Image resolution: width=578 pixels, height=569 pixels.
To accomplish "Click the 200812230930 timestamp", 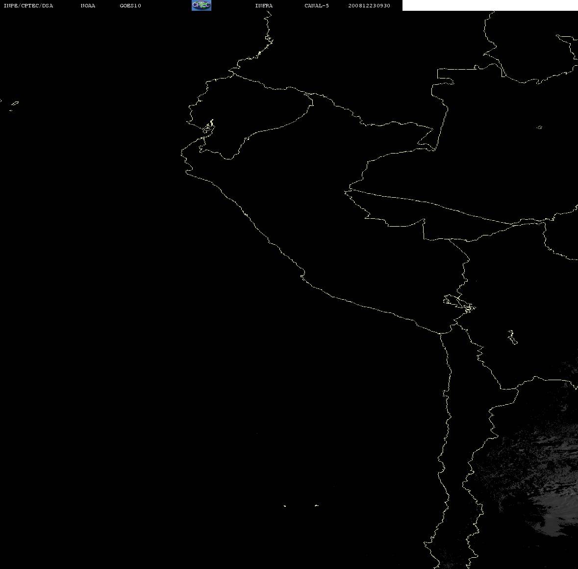I will click(x=369, y=5).
